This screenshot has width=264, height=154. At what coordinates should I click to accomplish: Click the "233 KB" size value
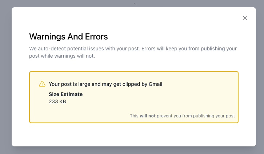click(57, 101)
